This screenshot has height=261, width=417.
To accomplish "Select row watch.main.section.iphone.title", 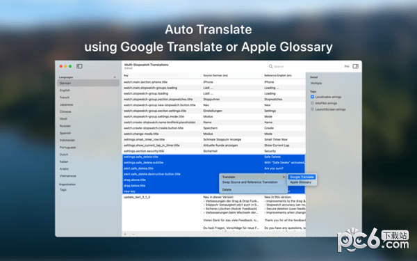I will (x=214, y=82).
